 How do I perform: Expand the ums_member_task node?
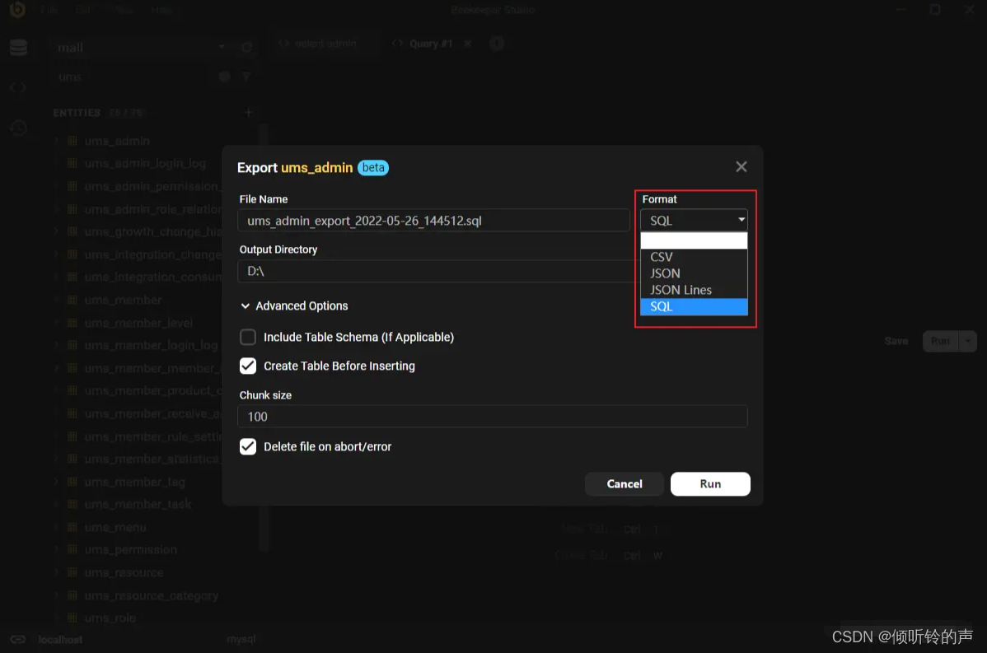pyautogui.click(x=56, y=505)
